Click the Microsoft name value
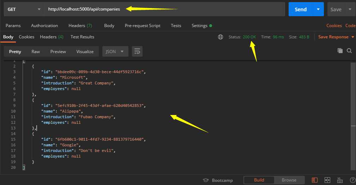Viewport: 356px width, 185px height. 73,77
